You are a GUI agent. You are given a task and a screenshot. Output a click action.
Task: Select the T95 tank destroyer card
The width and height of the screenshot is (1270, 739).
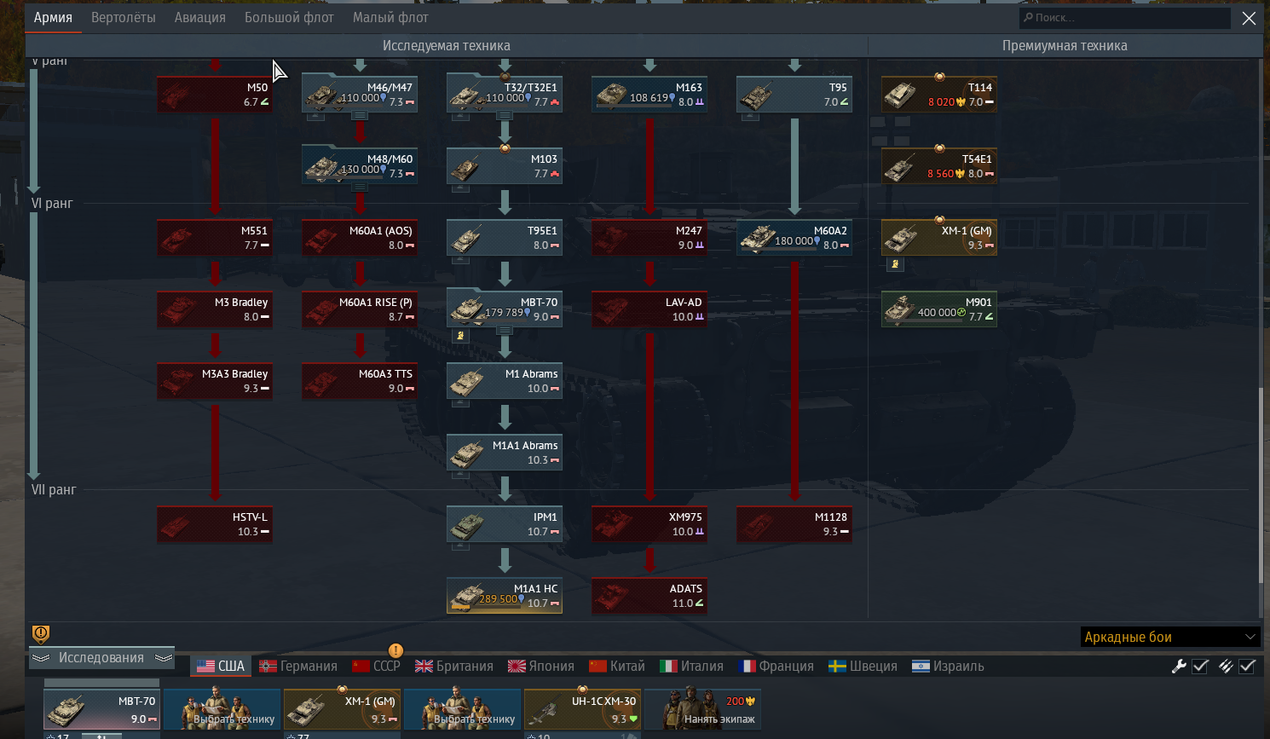(794, 94)
